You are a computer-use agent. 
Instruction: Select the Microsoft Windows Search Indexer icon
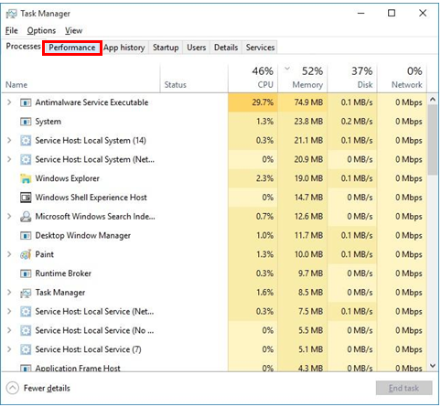(x=26, y=217)
